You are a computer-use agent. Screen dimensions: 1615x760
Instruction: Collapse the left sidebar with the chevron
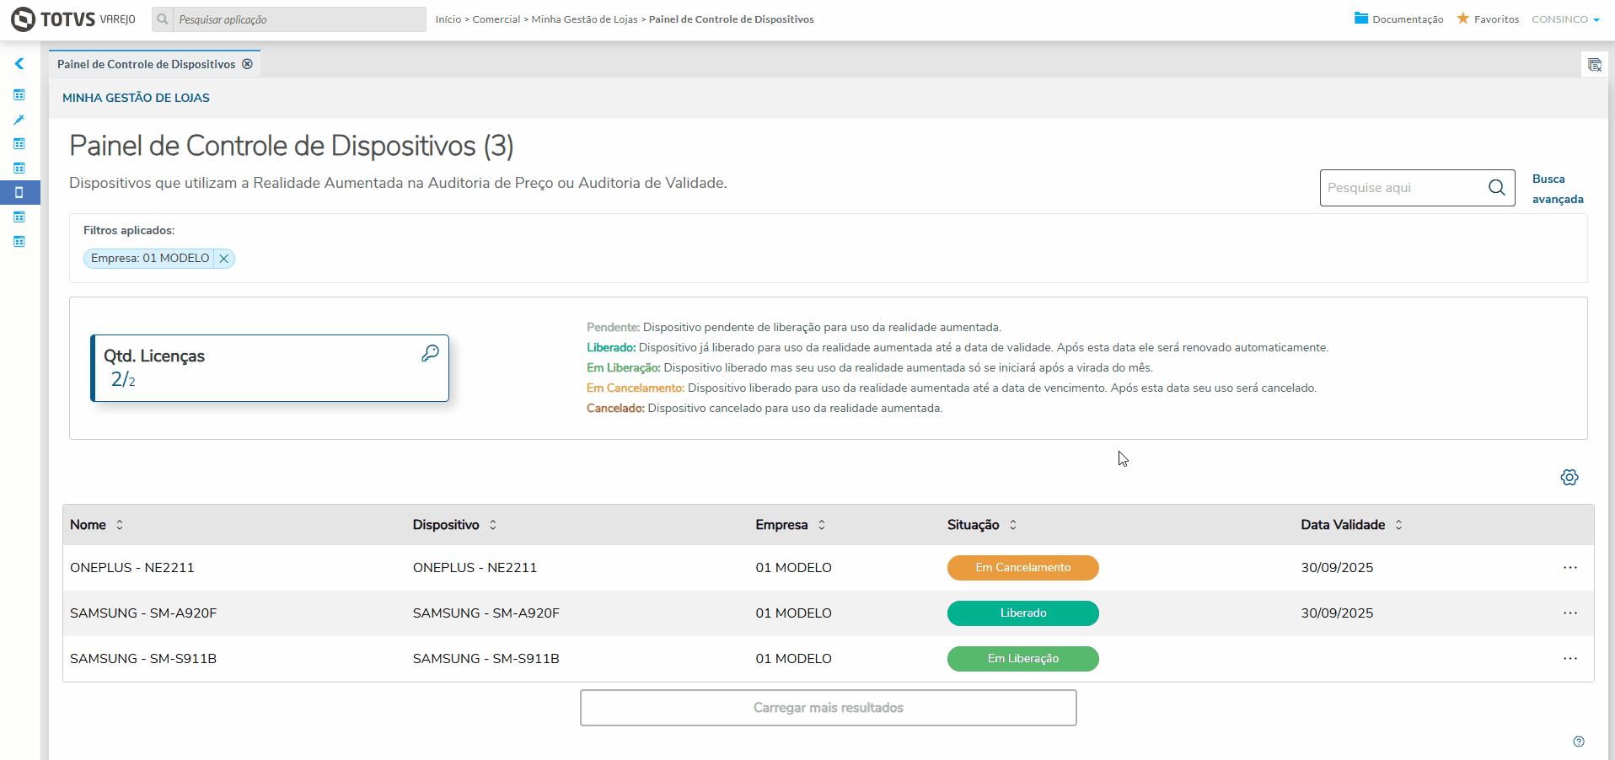19,64
